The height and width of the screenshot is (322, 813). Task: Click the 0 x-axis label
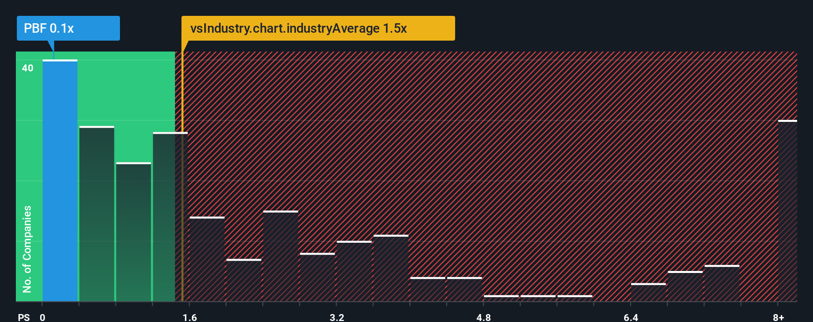[43, 317]
